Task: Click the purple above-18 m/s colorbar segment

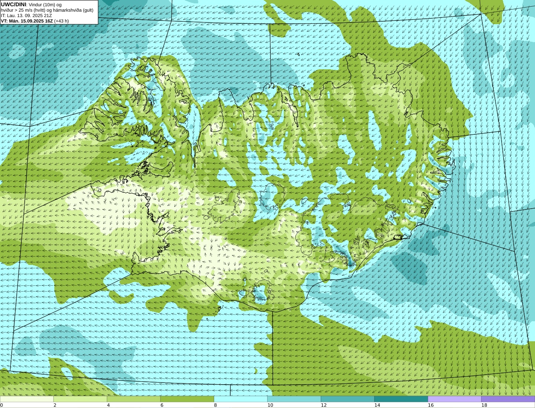Action: click(x=508, y=399)
